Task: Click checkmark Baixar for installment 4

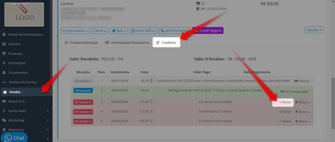Action: pos(285,112)
